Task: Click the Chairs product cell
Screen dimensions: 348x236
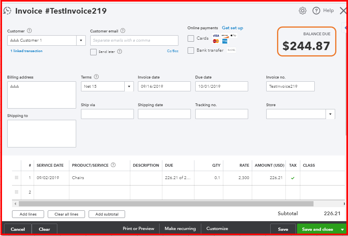Action: point(99,178)
